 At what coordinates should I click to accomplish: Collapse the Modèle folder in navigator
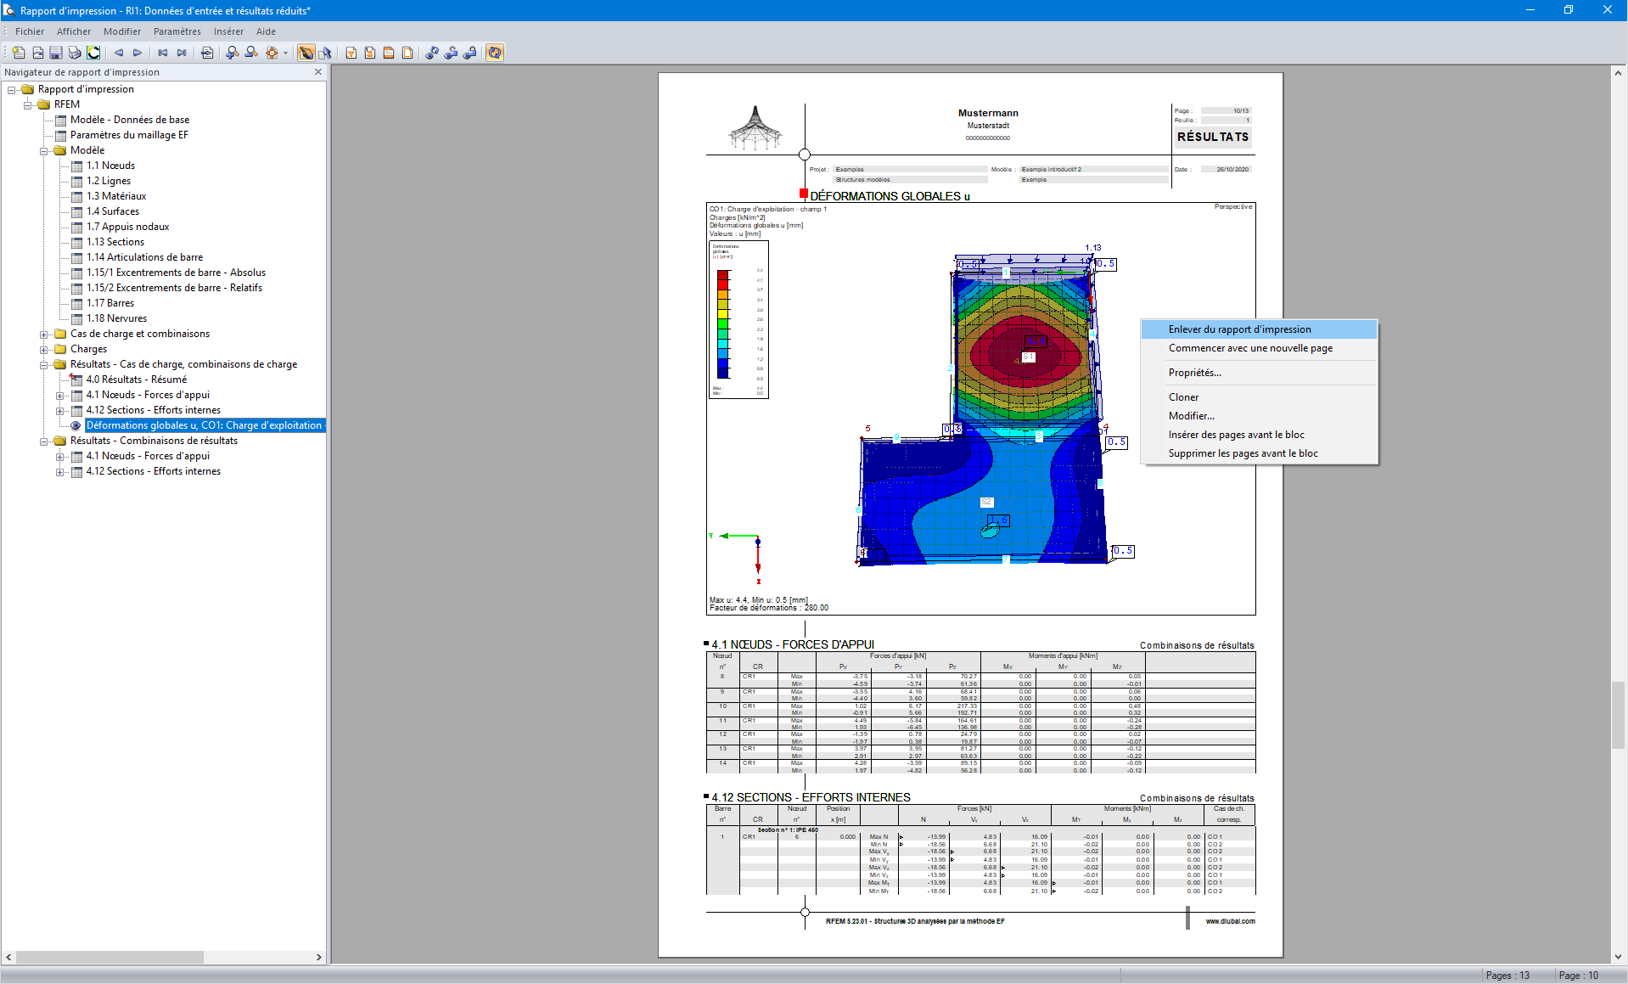click(x=44, y=151)
